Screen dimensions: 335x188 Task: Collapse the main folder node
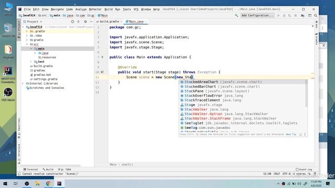pos(31,49)
